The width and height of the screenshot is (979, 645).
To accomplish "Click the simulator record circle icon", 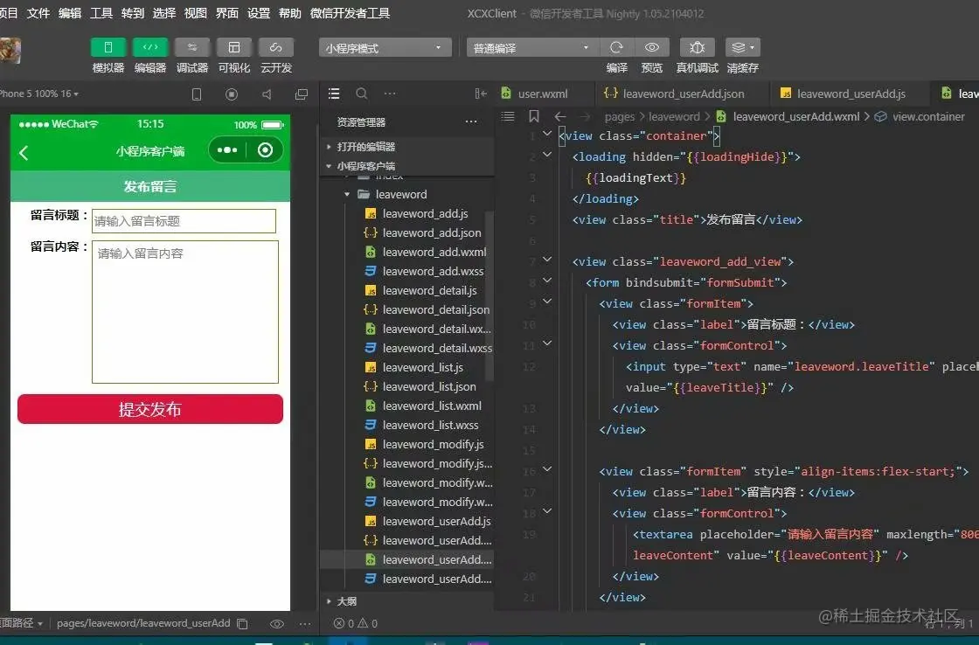I will tap(232, 94).
